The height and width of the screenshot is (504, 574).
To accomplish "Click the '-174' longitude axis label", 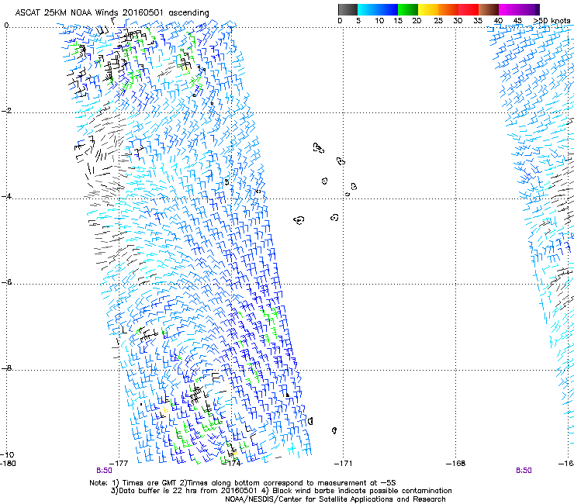I will click(x=231, y=464).
